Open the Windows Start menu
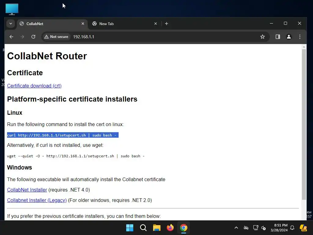 click(x=130, y=228)
